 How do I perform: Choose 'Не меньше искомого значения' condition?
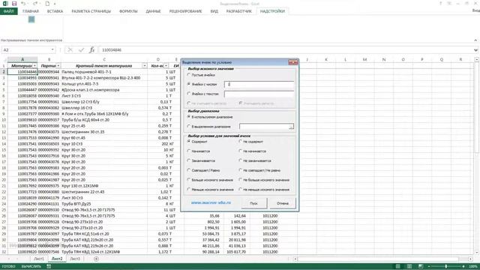[240, 189]
